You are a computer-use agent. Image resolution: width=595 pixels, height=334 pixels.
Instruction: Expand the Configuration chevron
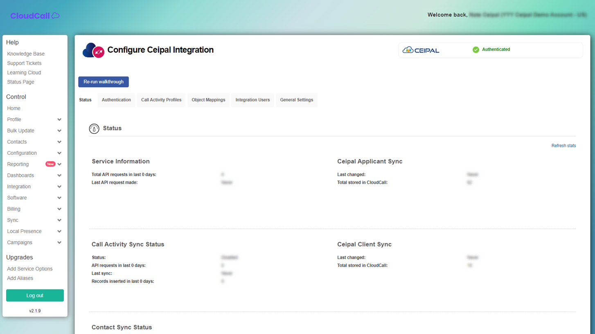[59, 153]
